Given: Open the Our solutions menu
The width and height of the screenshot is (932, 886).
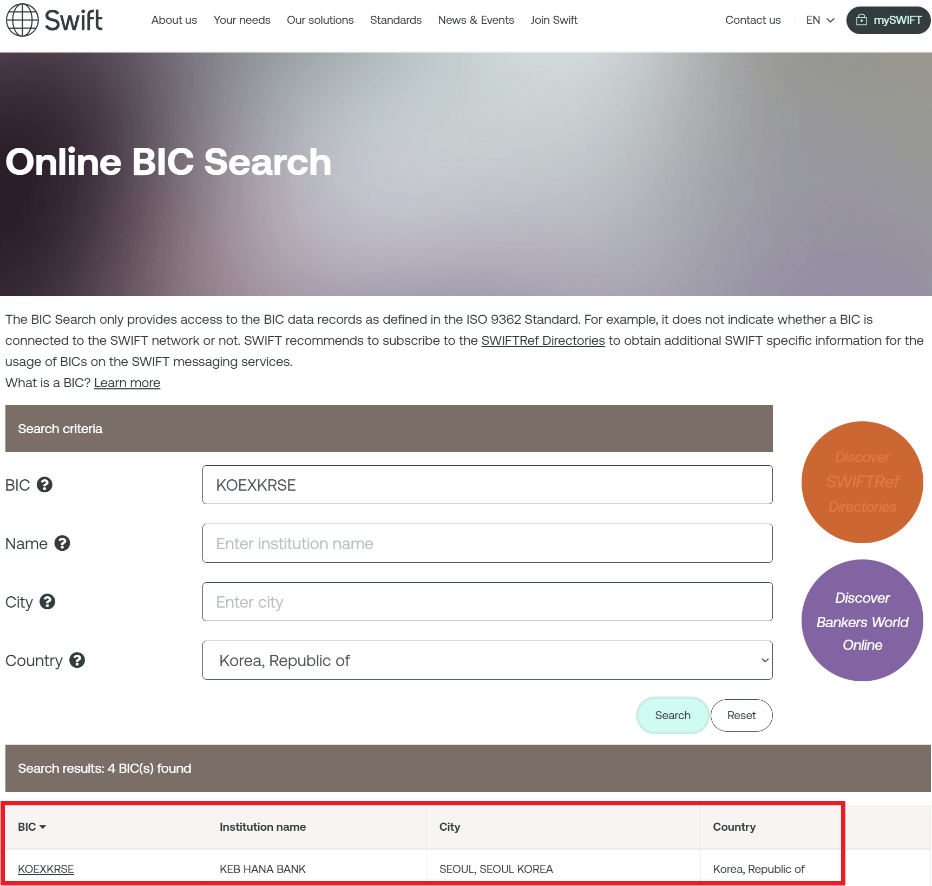Looking at the screenshot, I should click(320, 20).
